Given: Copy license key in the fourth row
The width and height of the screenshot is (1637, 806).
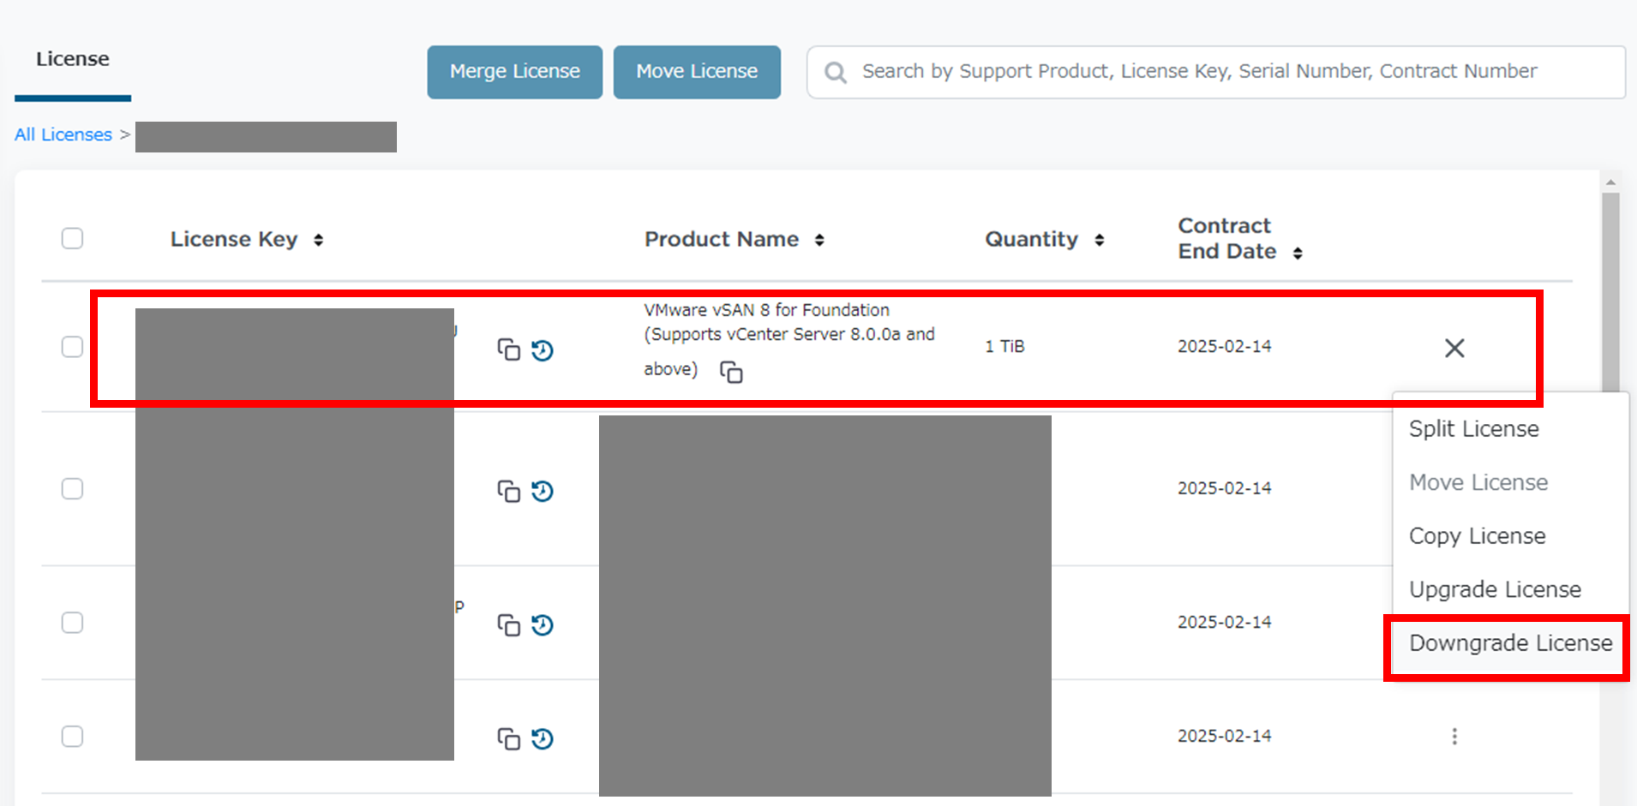Looking at the screenshot, I should point(509,738).
